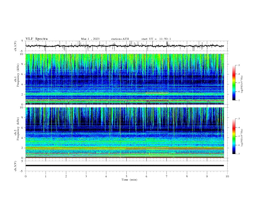Click the '-7' tick on ch.2 colorbar
This screenshot has height=198, width=256.
(x=238, y=154)
